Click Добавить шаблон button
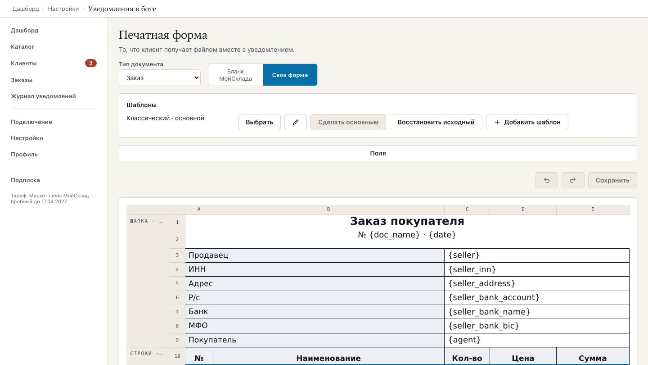The width and height of the screenshot is (648, 365). [527, 122]
